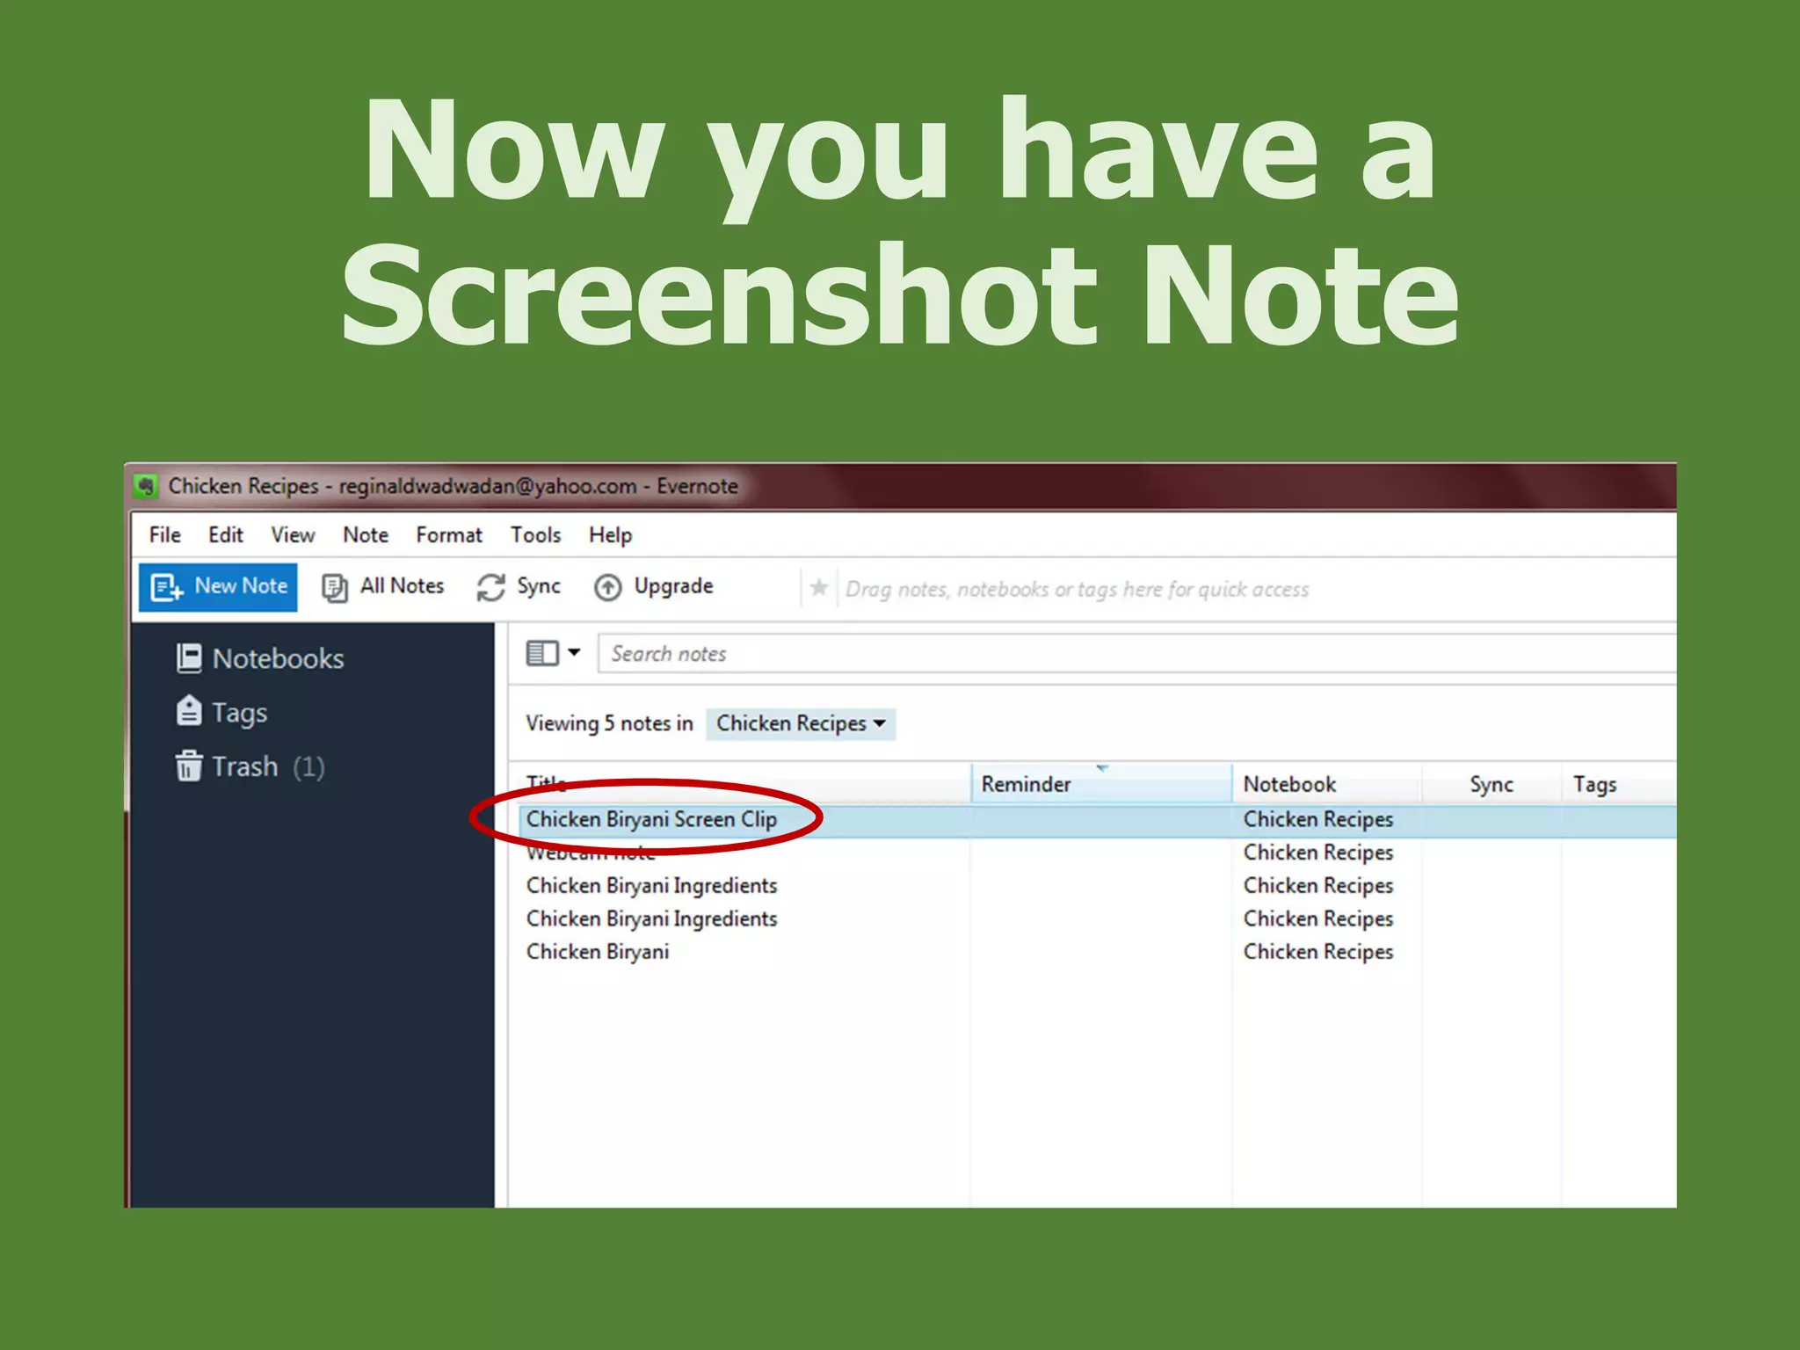Open the View menu
The image size is (1800, 1350).
click(293, 534)
